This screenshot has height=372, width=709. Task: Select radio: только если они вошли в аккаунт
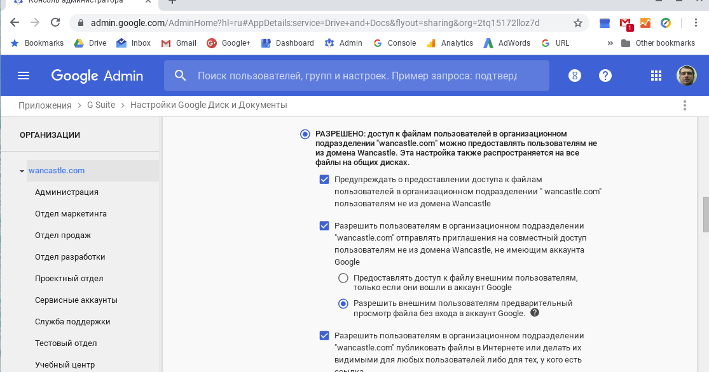click(343, 278)
